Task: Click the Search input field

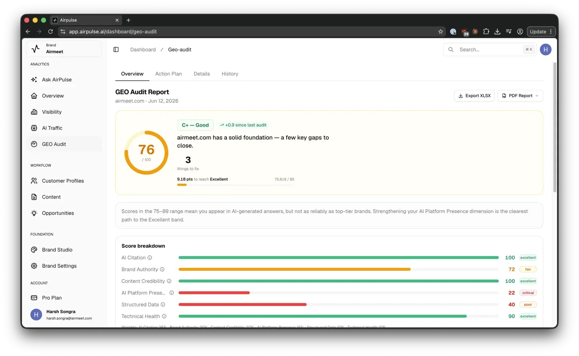Action: tap(490, 50)
